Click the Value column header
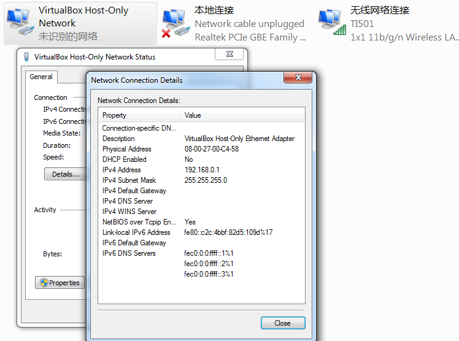This screenshot has width=459, height=341. click(x=242, y=115)
